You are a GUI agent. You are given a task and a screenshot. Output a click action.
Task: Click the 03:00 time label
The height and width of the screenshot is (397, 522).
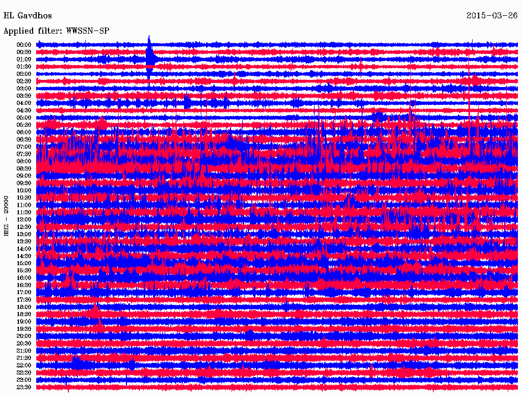[x=24, y=89]
